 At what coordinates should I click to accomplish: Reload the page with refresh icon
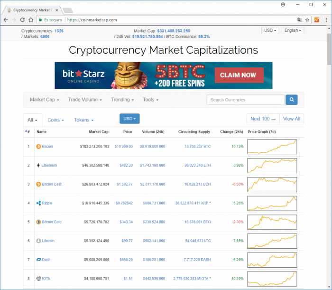(x=22, y=20)
